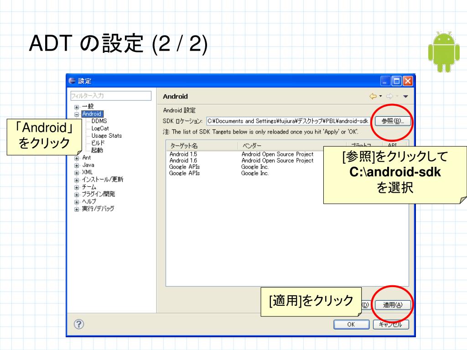Screen dimensions: 467x350
Task: Click the forward navigation arrow icon
Action: (389, 96)
